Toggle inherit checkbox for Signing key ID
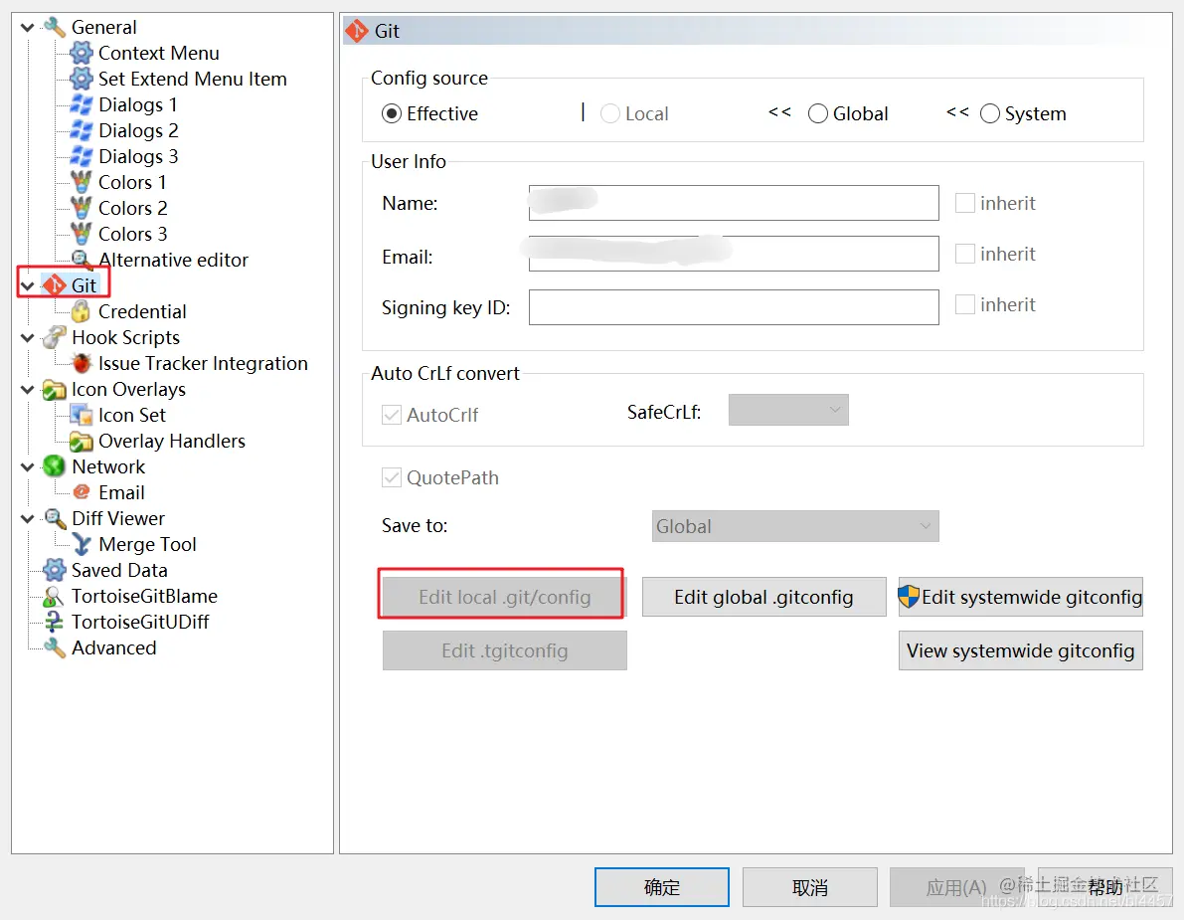This screenshot has height=920, width=1184. pyautogui.click(x=965, y=304)
